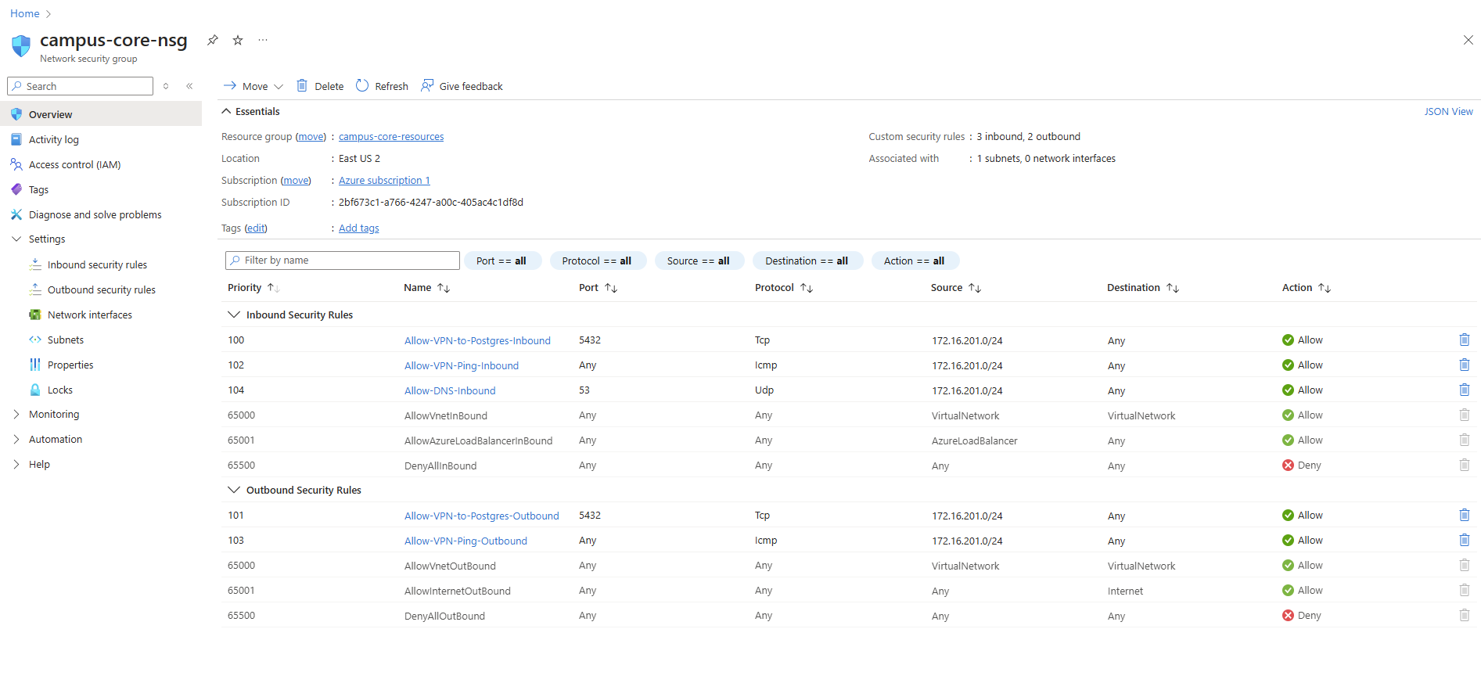Click the Filter by name input field
The image size is (1481, 683).
(343, 261)
